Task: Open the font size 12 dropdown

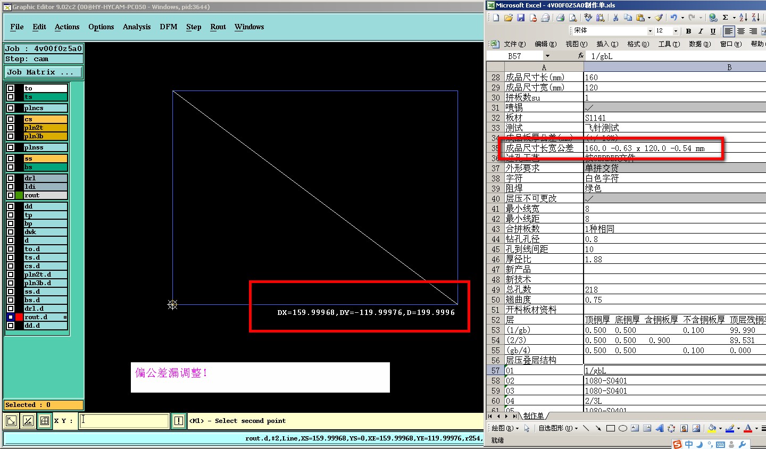Action: point(676,31)
